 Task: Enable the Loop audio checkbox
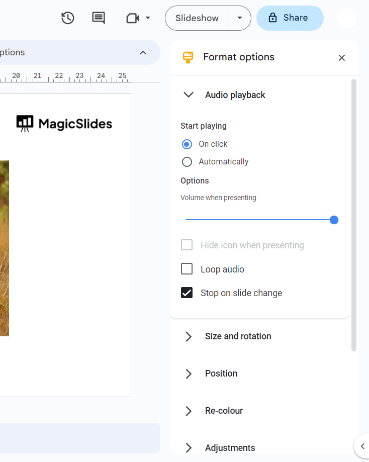click(x=187, y=269)
